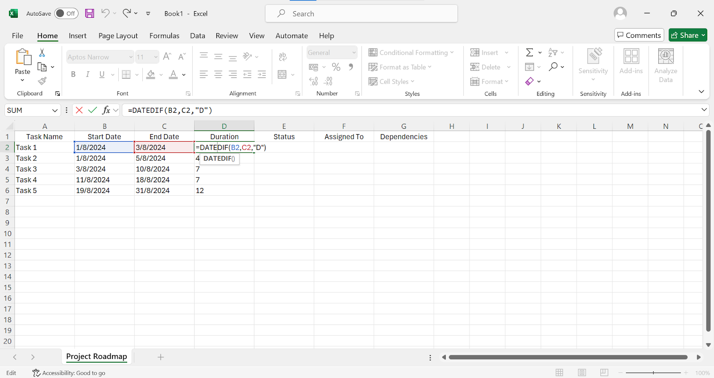This screenshot has width=714, height=378.
Task: Open the File menu
Action: pyautogui.click(x=17, y=36)
